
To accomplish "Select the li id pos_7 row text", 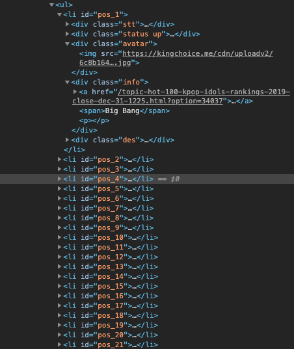I will pyautogui.click(x=109, y=208).
